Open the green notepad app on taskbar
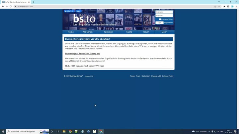This screenshot has width=239, height=134. tap(76, 132)
